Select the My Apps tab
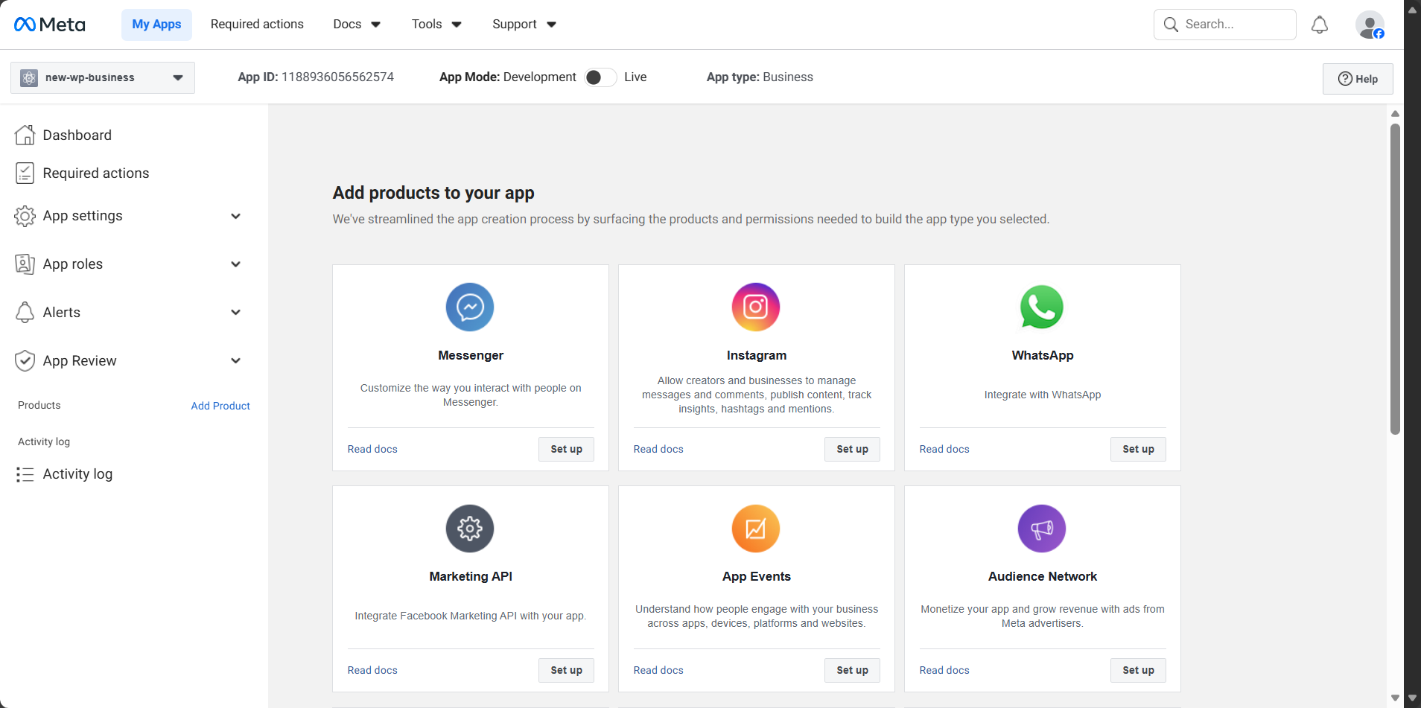Viewport: 1421px width, 708px height. (156, 25)
